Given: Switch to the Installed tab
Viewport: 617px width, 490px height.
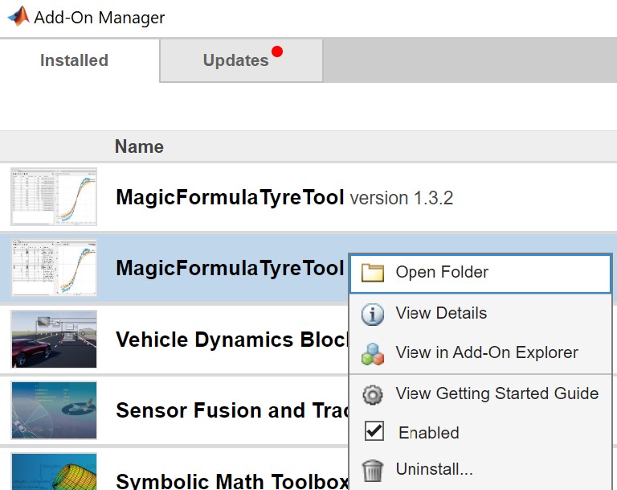Looking at the screenshot, I should click(74, 60).
